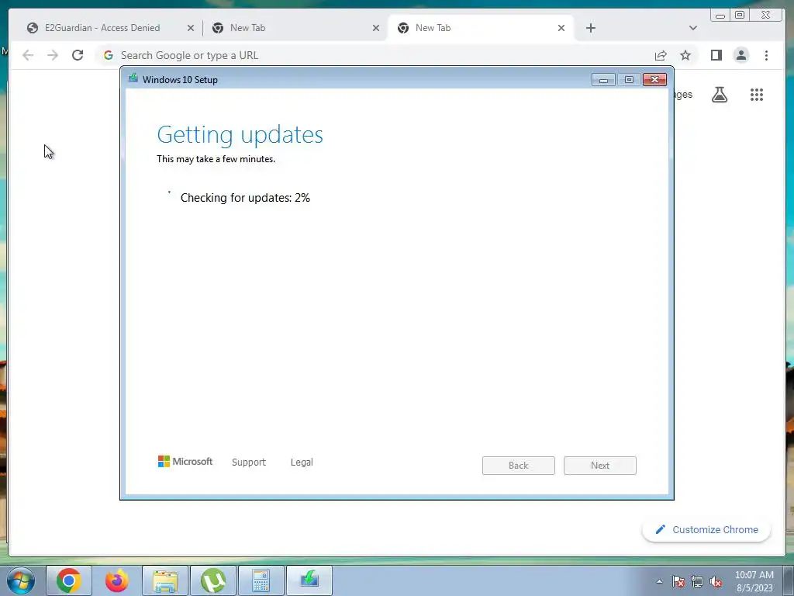Open Legal link in Setup window
Screen dimensions: 794x596
click(302, 463)
